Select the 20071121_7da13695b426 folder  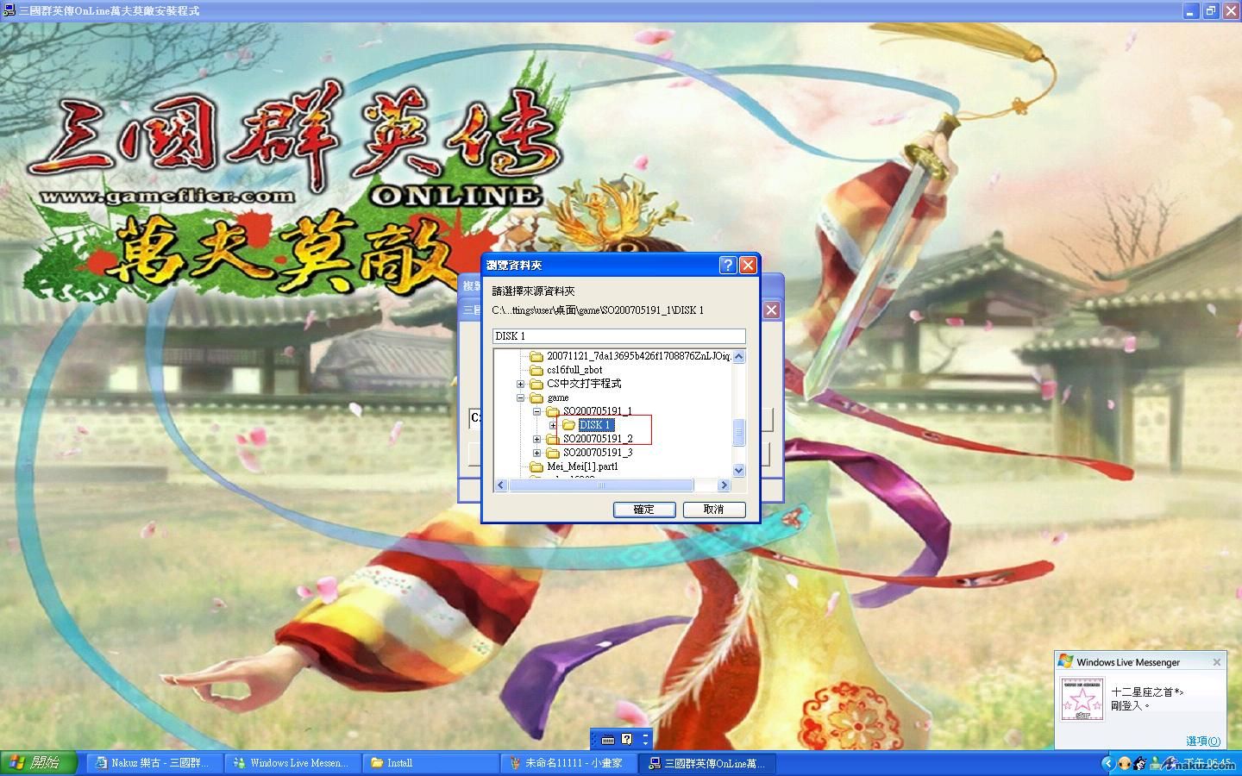(x=638, y=356)
